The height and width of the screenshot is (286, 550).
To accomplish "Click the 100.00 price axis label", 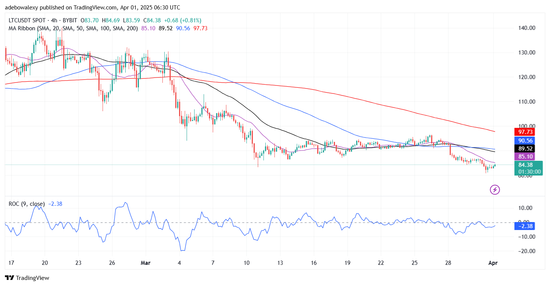I will point(527,126).
